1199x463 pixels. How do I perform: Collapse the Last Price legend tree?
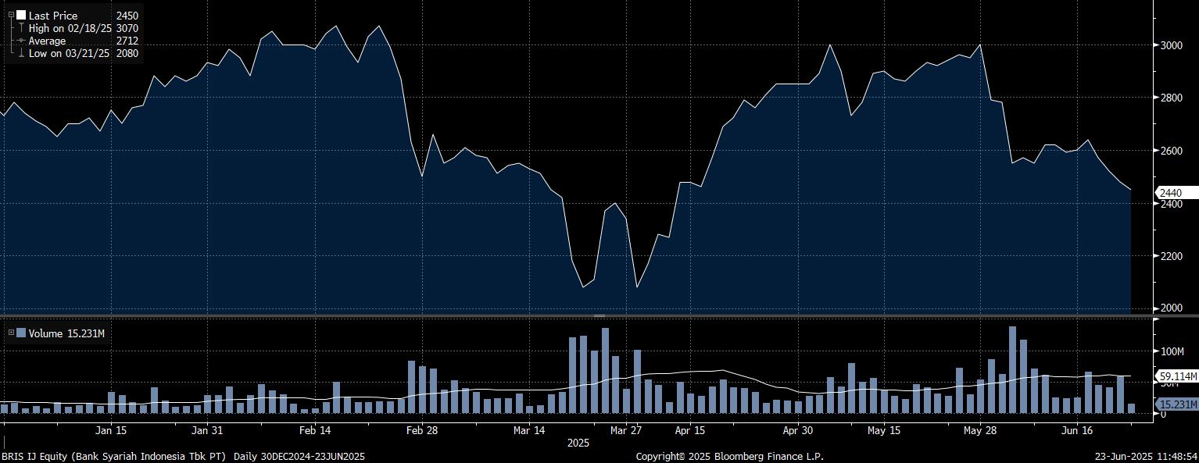(x=11, y=15)
